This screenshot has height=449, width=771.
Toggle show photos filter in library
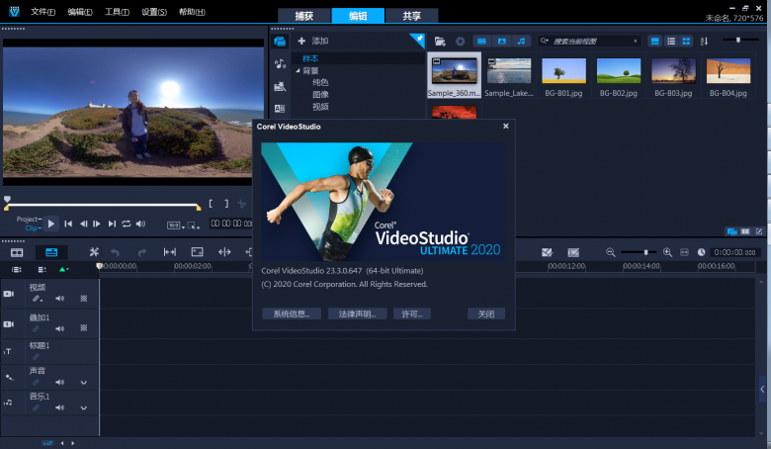(x=502, y=42)
